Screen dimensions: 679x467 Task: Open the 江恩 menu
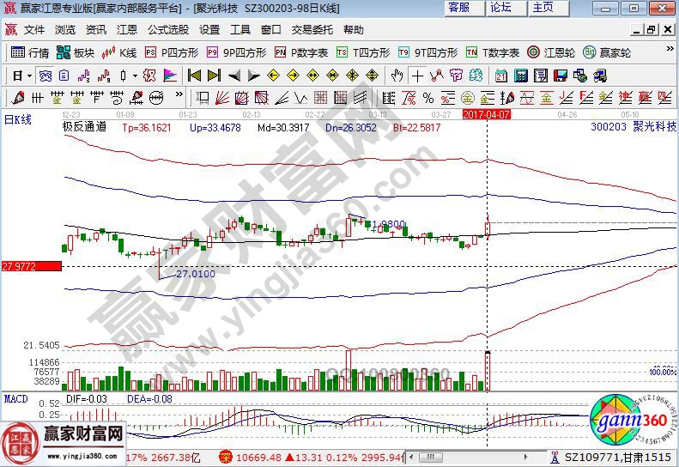[127, 29]
